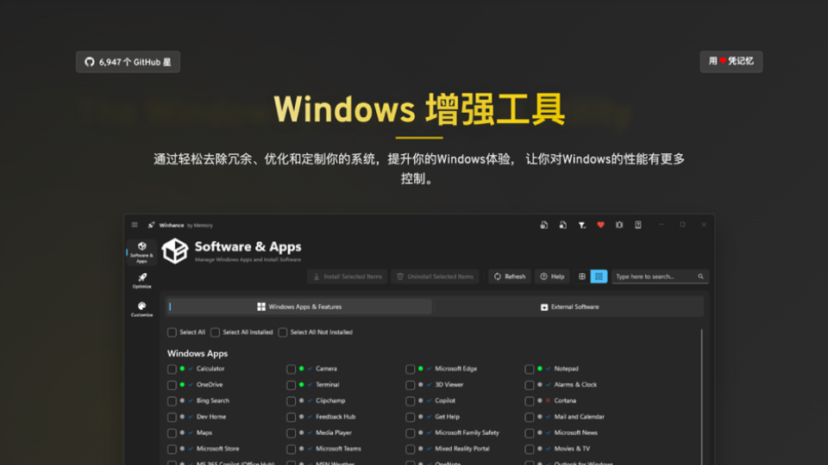828x465 pixels.
Task: Click the second file icon in title bar
Action: pos(563,225)
